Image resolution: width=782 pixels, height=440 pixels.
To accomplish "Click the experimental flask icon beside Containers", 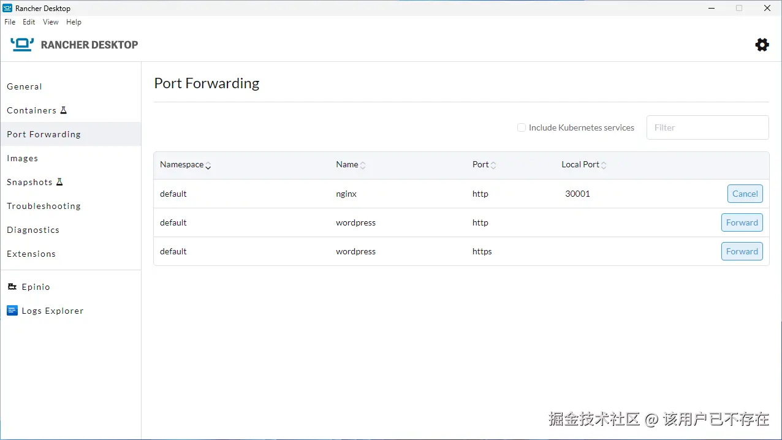I will (x=63, y=110).
